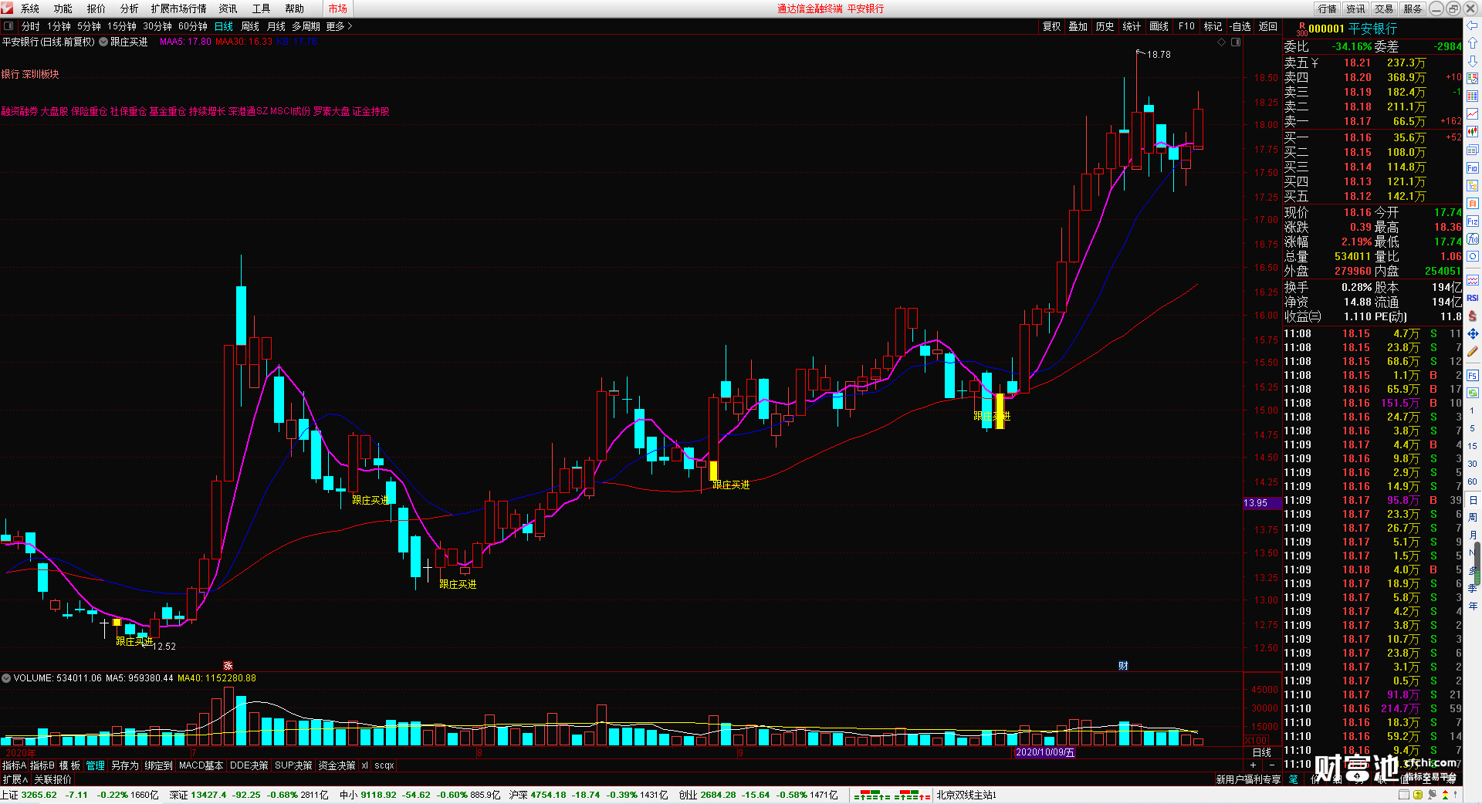The height and width of the screenshot is (804, 1482).
Task: Select monthly 月 period in sidebar
Action: pyautogui.click(x=1473, y=535)
